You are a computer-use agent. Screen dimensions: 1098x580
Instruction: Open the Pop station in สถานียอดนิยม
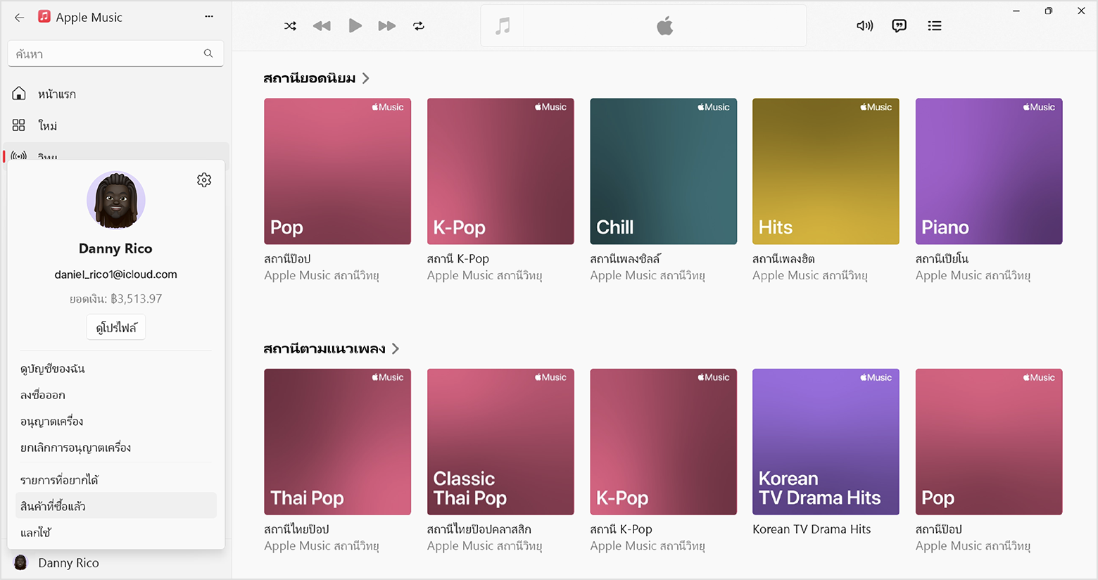pos(337,172)
